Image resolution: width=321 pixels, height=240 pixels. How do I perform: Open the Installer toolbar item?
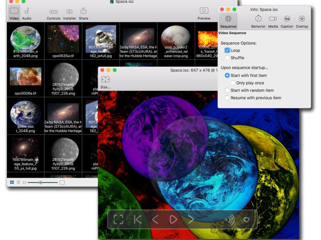[69, 14]
